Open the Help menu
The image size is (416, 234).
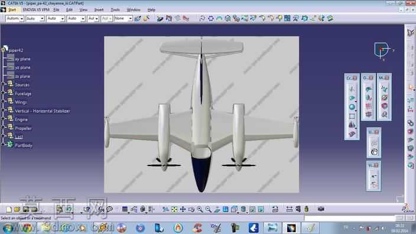coord(151,10)
